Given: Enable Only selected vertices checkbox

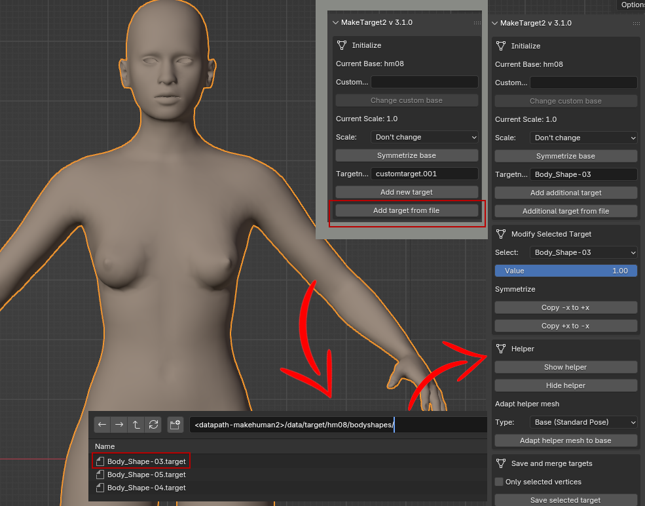Looking at the screenshot, I should click(x=500, y=482).
